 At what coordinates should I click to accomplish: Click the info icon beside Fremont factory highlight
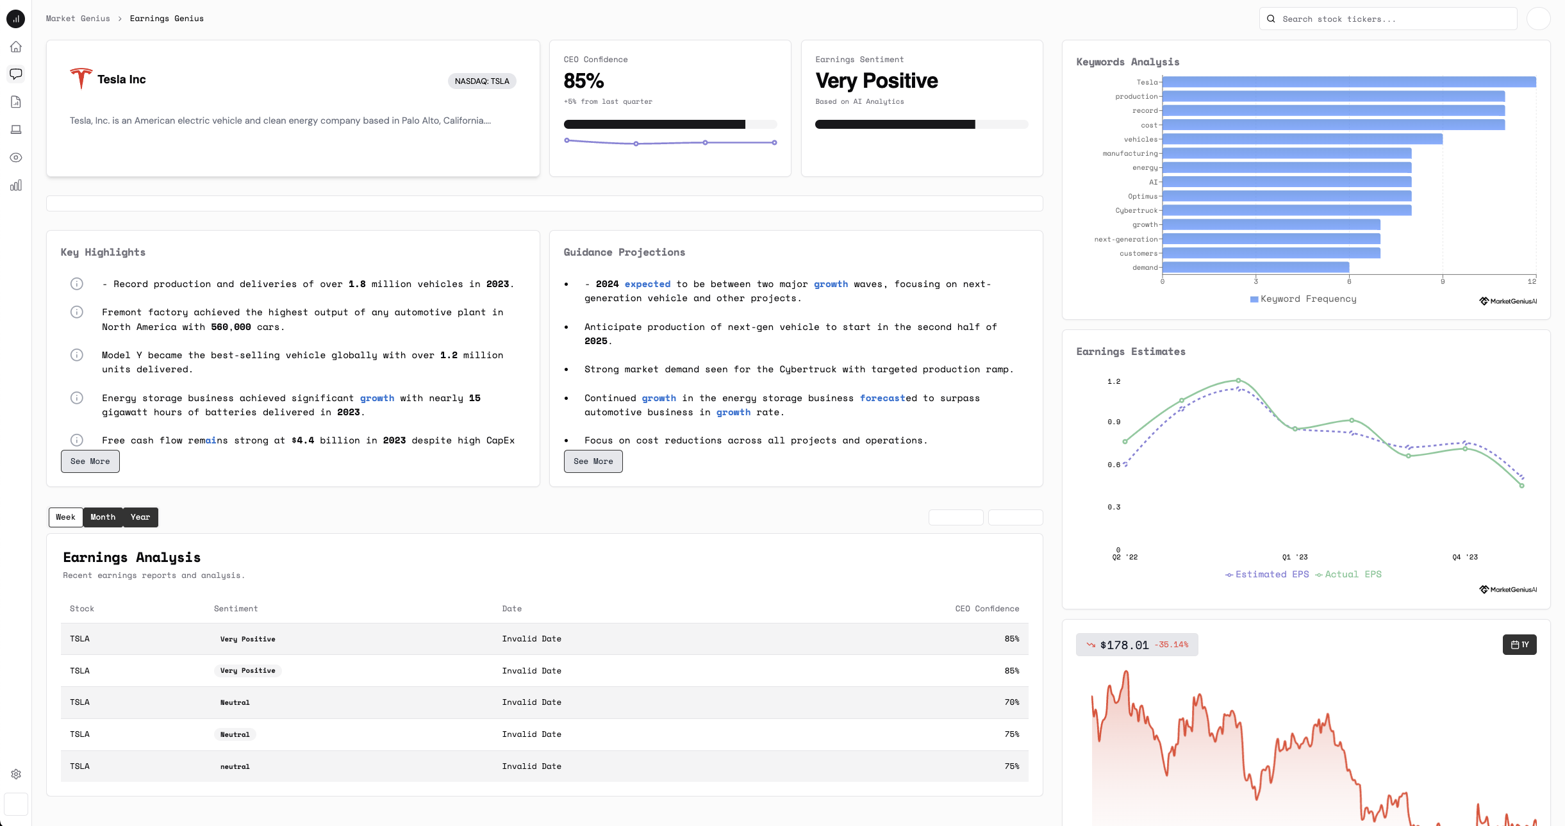(77, 312)
